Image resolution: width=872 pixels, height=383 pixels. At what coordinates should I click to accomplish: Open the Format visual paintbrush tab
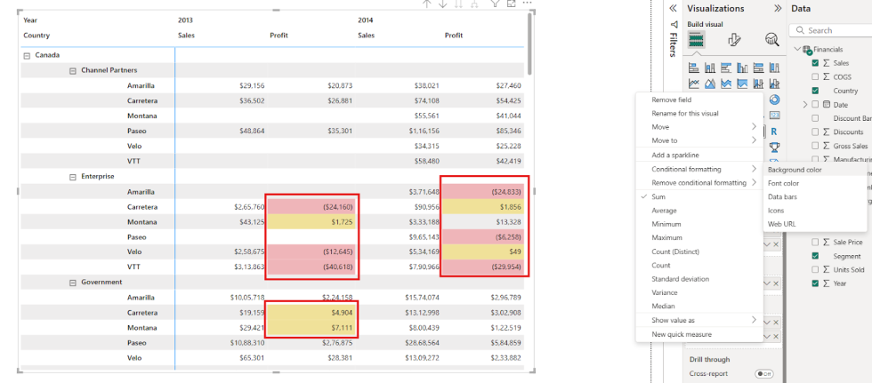pos(735,39)
